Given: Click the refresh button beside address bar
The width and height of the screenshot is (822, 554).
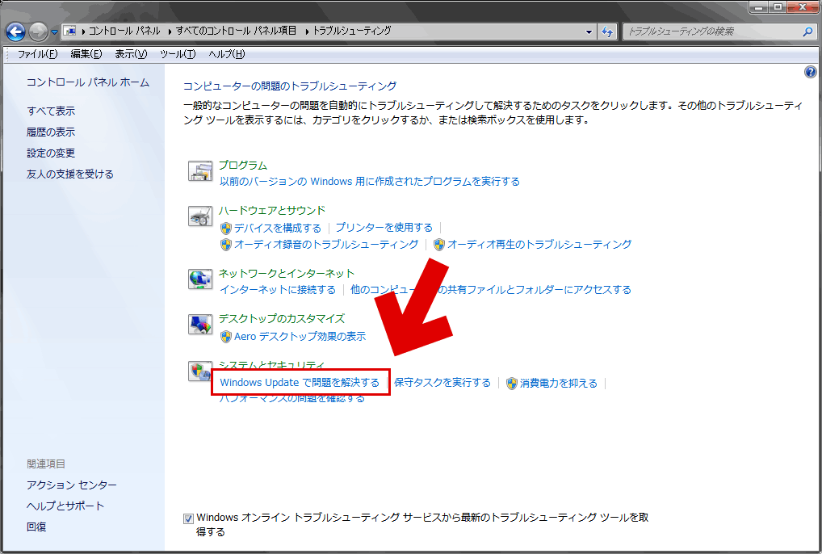Looking at the screenshot, I should click(x=607, y=31).
